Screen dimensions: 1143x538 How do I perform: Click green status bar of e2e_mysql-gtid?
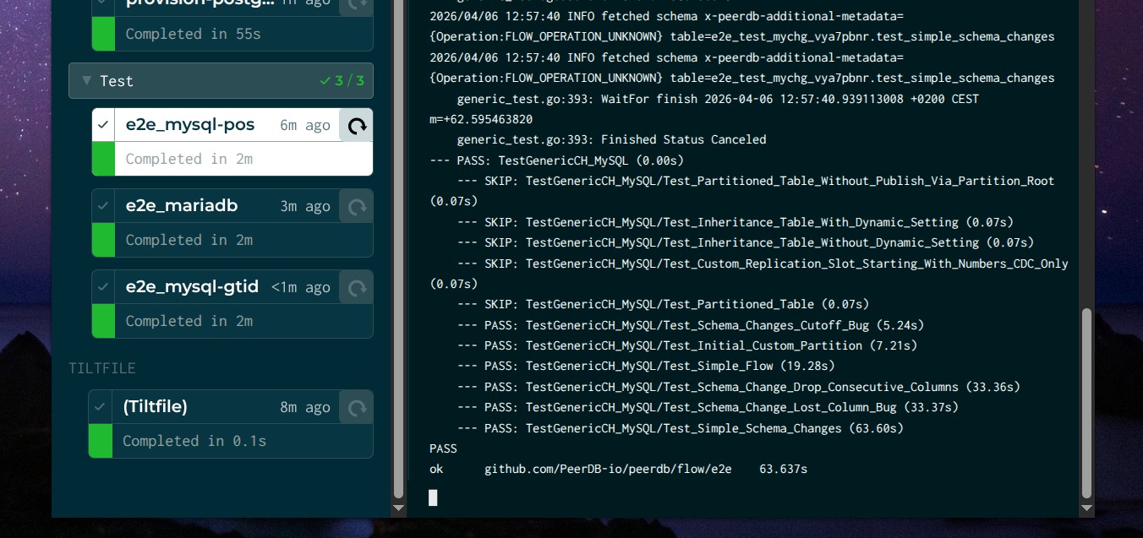[x=103, y=321]
